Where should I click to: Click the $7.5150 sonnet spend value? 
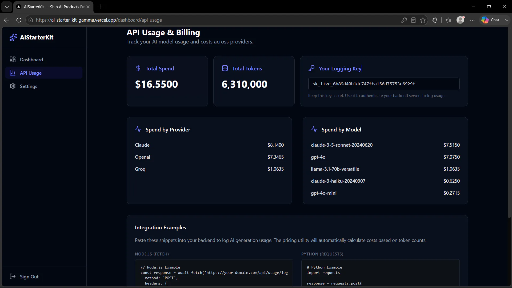coord(452,145)
